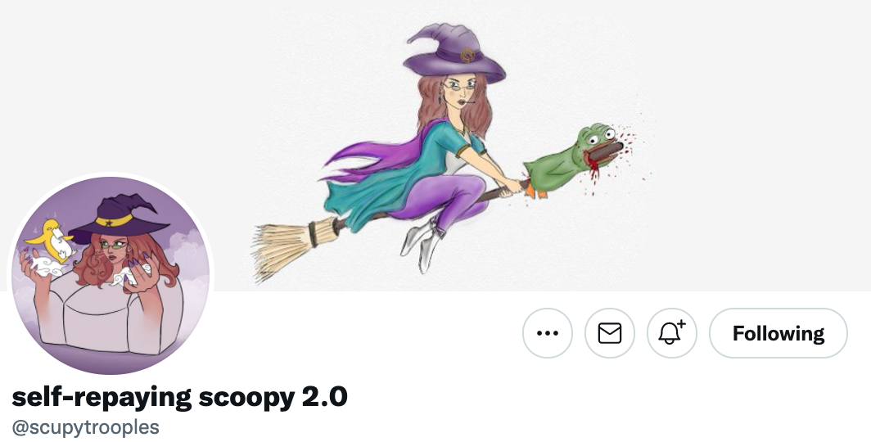This screenshot has width=871, height=442.
Task: Open the circular profile avatar picture
Action: [x=111, y=275]
